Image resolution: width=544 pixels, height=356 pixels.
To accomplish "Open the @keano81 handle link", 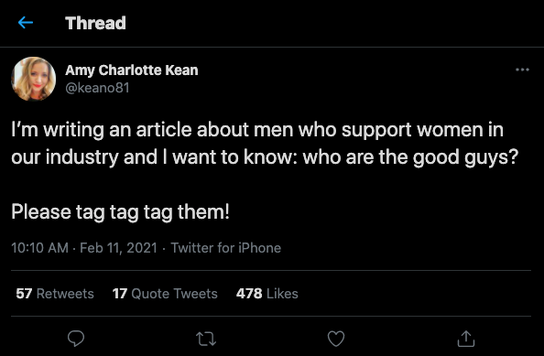I will click(97, 88).
